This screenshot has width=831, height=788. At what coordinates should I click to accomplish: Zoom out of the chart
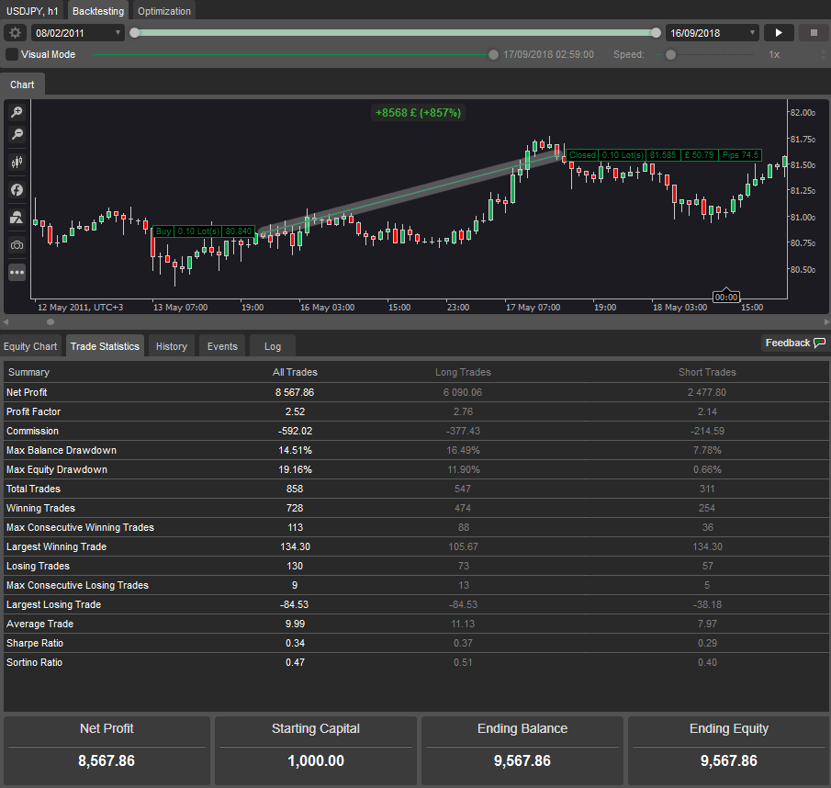coord(17,134)
